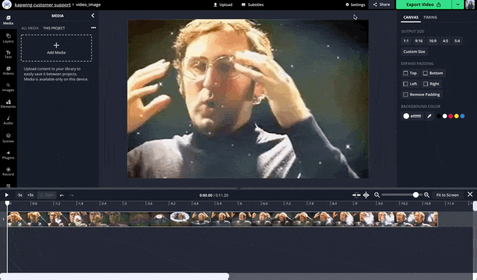Choose the red background color swatch
The width and height of the screenshot is (477, 280).
click(x=451, y=116)
